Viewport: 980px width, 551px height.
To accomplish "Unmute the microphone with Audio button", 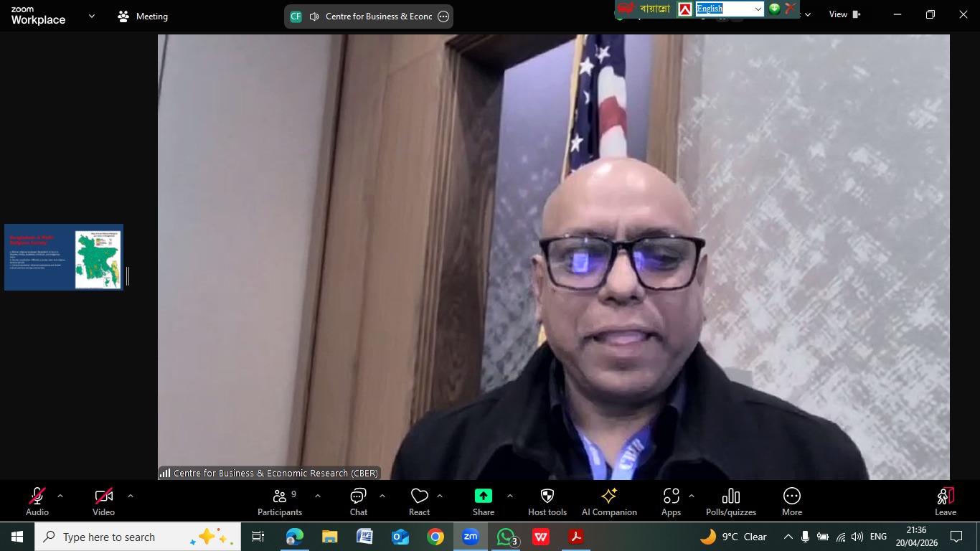I will pos(37,501).
